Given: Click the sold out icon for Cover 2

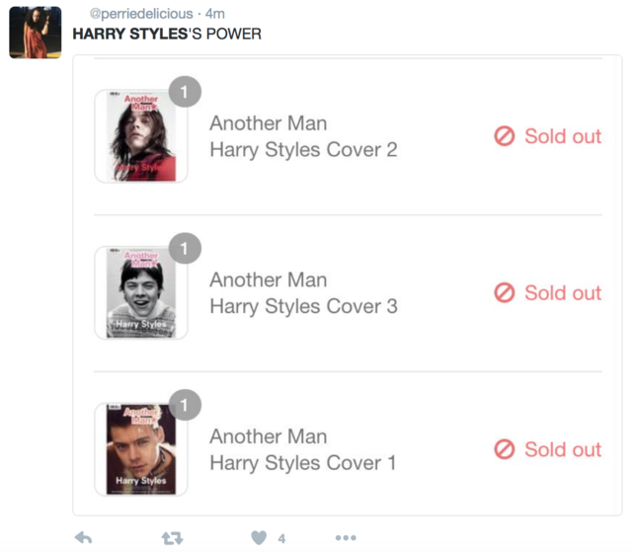Looking at the screenshot, I should pyautogui.click(x=505, y=136).
